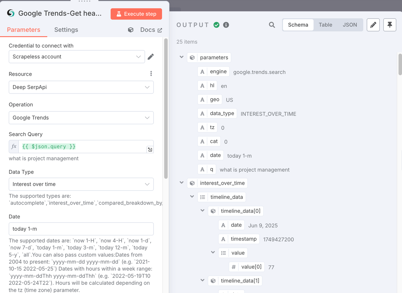This screenshot has height=293, width=402.
Task: Click the parameters panel scrollbar
Action: pyautogui.click(x=166, y=109)
